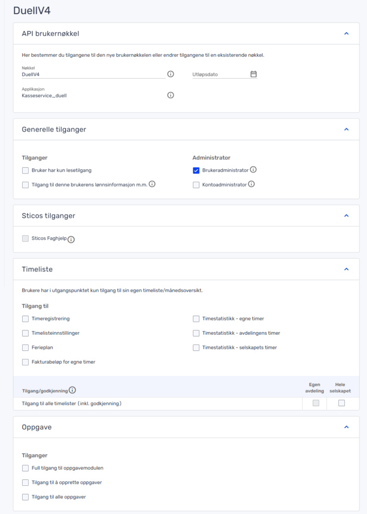Show info for Sticos Faghjelp
This screenshot has height=514, width=367.
pyautogui.click(x=71, y=239)
